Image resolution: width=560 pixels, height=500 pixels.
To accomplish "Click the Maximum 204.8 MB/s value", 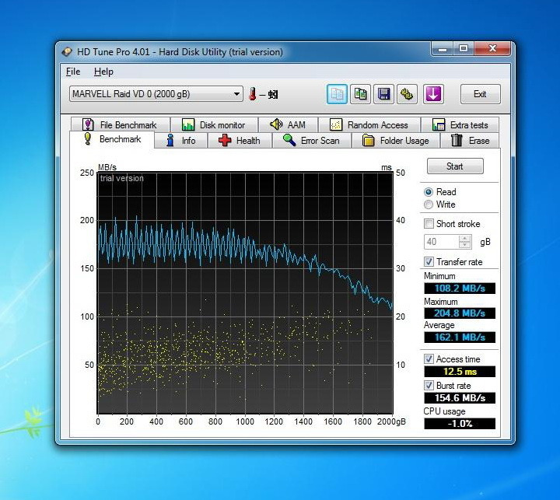I will 460,313.
